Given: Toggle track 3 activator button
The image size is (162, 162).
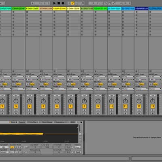Looking at the screenshot, I should click(16, 107).
